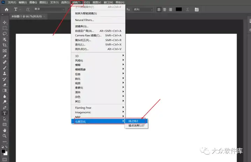
Task: Select the Rectangle shape tool
Action: (x=5, y=125)
